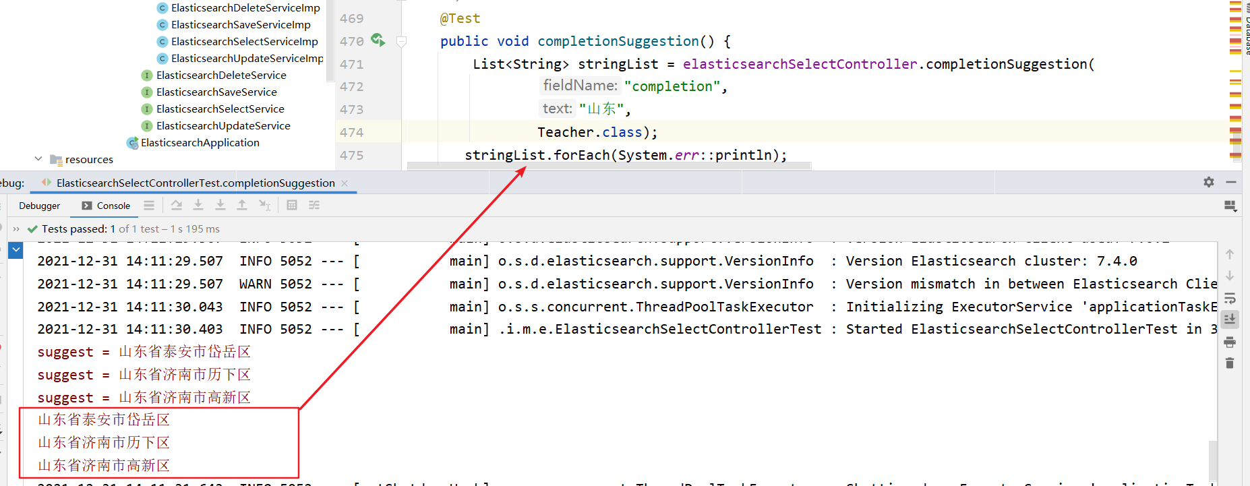Click the project tree vertical scrollbar
Image resolution: width=1250 pixels, height=486 pixels.
coord(330,40)
